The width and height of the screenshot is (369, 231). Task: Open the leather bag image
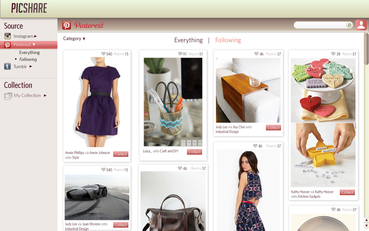point(173,201)
